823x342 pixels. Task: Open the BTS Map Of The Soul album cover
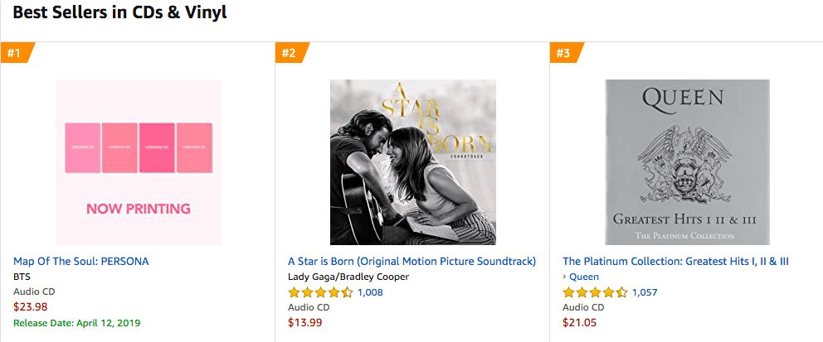pyautogui.click(x=139, y=161)
